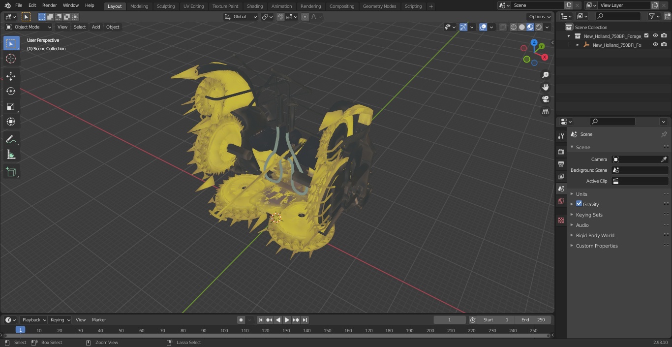
Task: Select the Cursor tool in toolbar
Action: 11,59
